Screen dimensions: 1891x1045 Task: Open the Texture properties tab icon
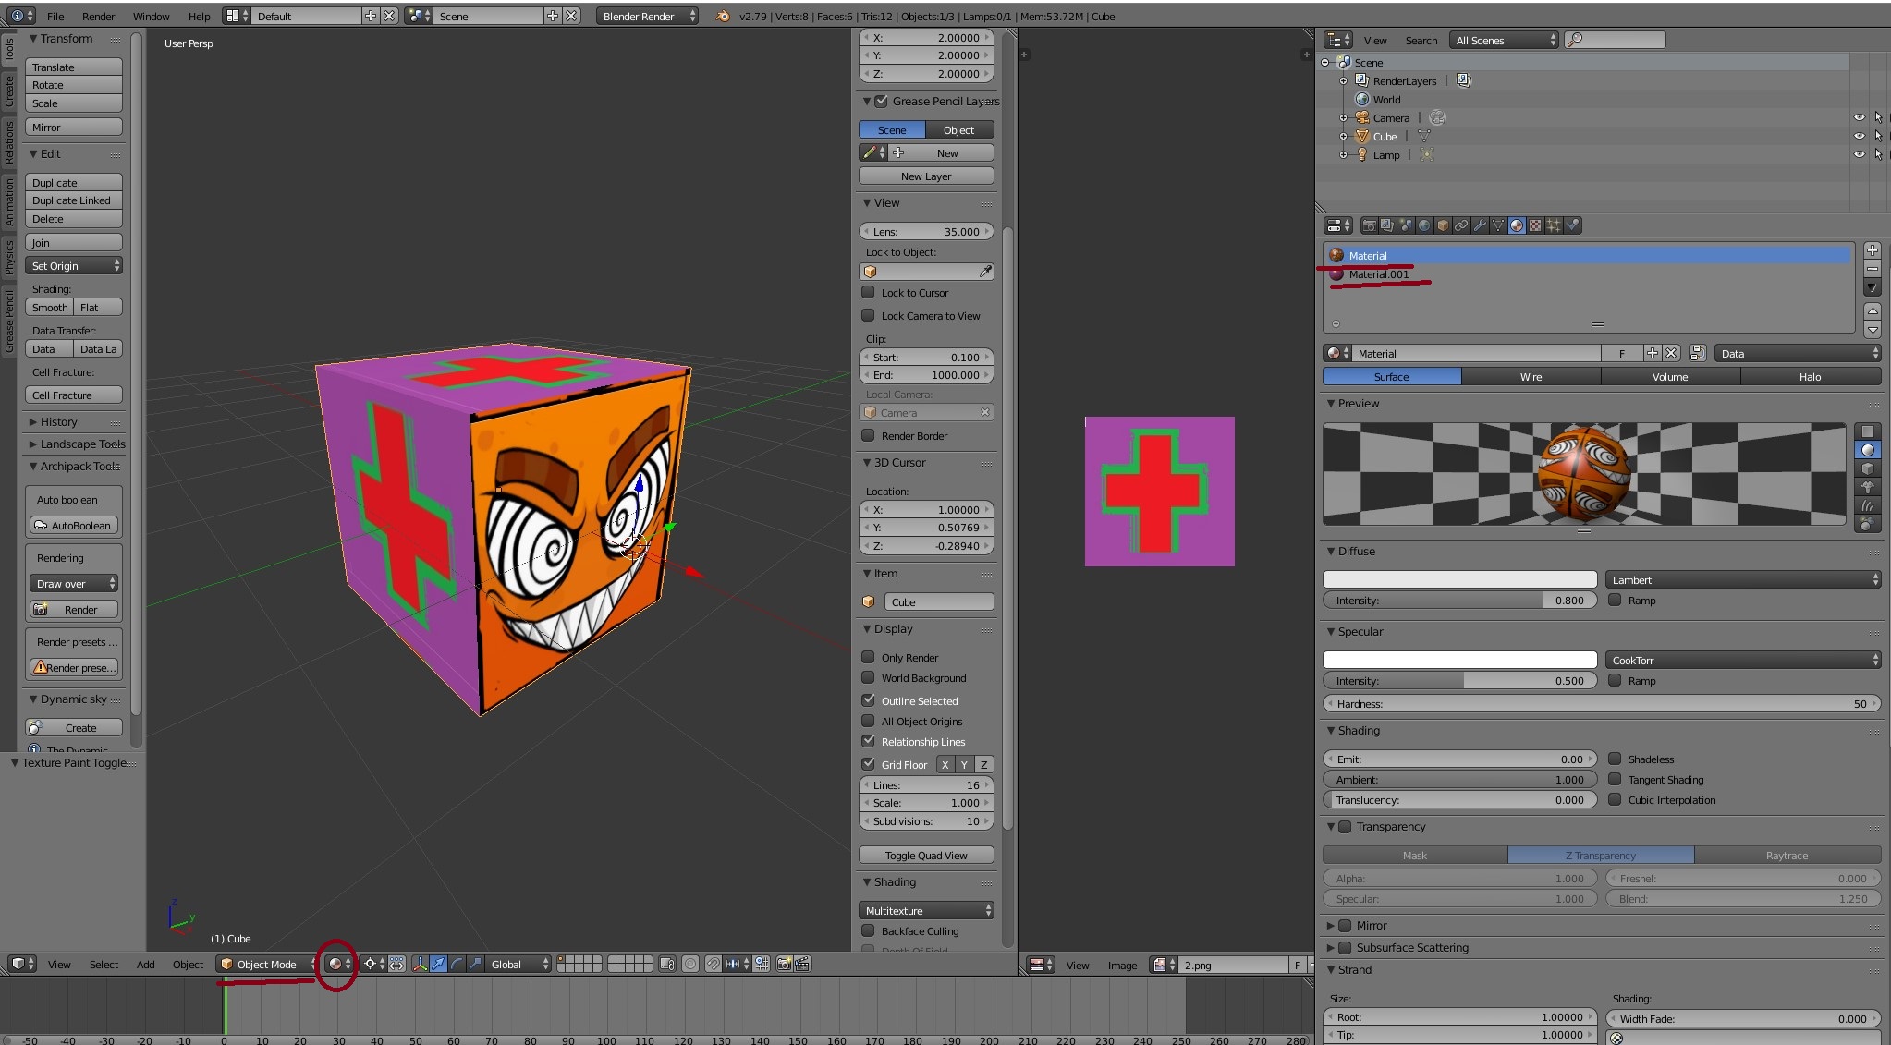click(x=1535, y=225)
